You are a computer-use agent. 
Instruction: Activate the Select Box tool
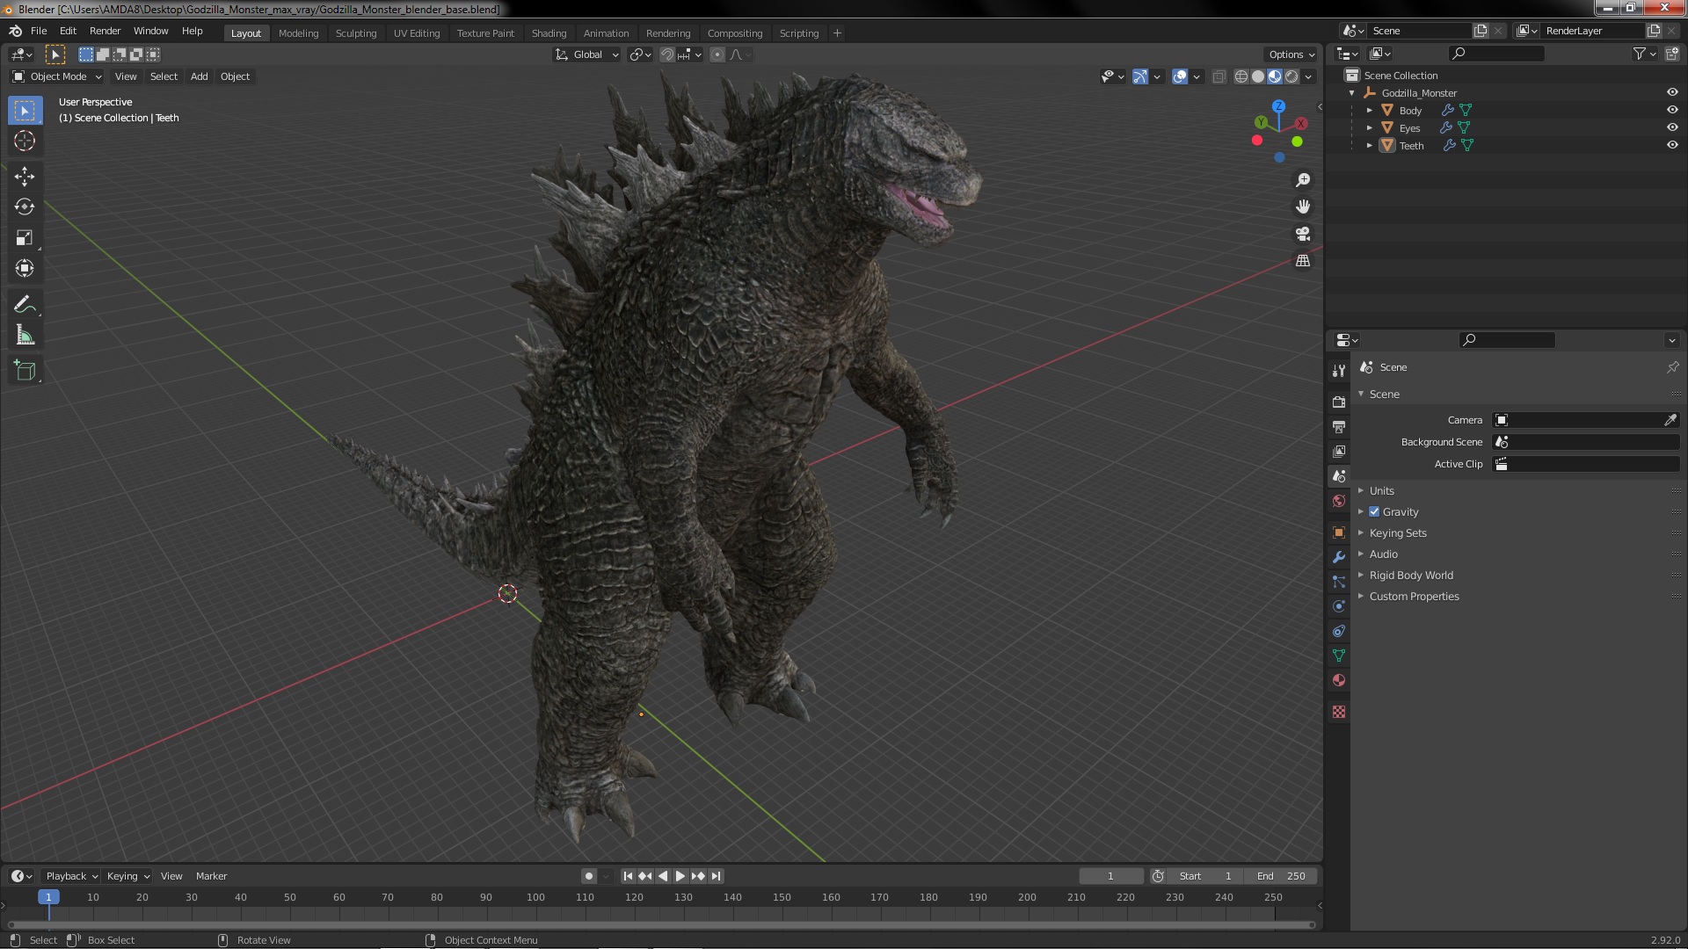25,111
